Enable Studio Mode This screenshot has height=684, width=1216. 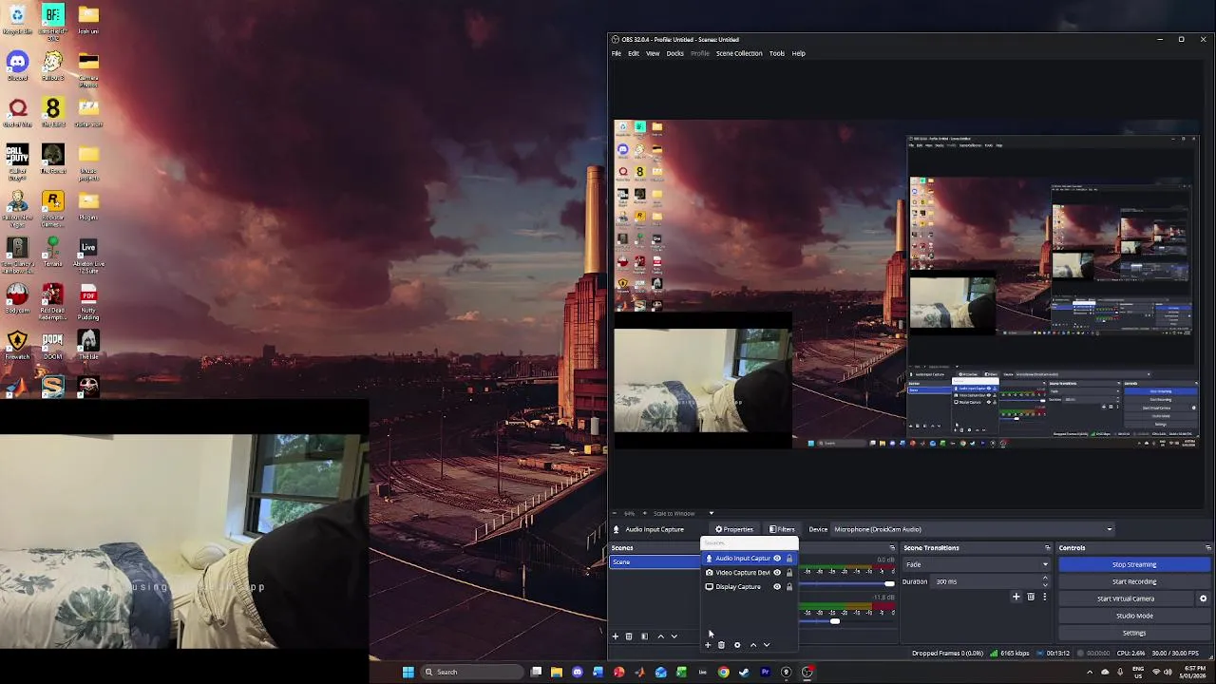pyautogui.click(x=1134, y=616)
